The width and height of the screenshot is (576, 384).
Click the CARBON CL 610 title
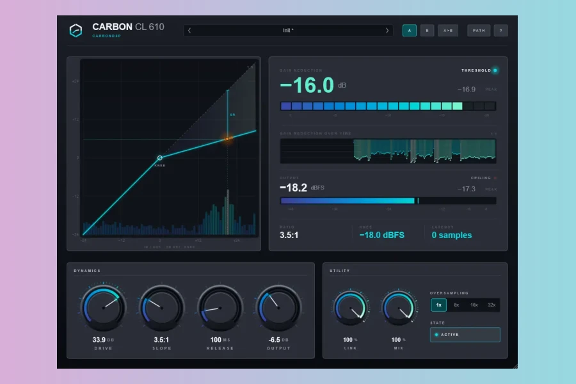[128, 27]
